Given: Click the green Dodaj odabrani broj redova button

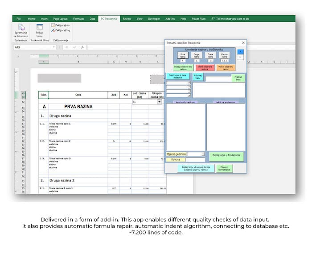Looking at the screenshot, I should tap(183, 68).
